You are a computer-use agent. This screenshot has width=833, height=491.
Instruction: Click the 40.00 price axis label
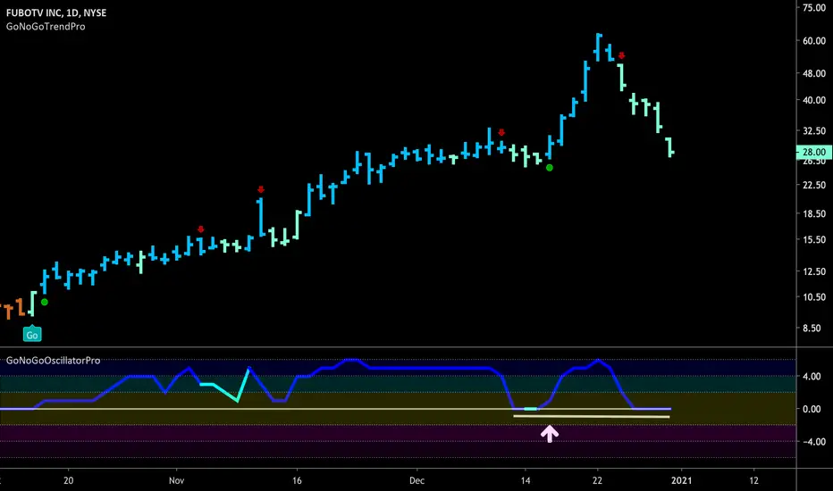(x=814, y=100)
